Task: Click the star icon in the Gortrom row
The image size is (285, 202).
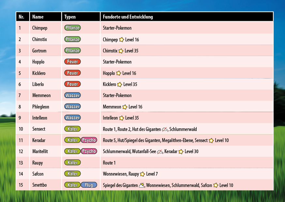Action: coord(121,51)
